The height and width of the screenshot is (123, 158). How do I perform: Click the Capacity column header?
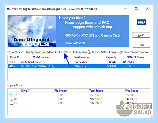coord(111,57)
